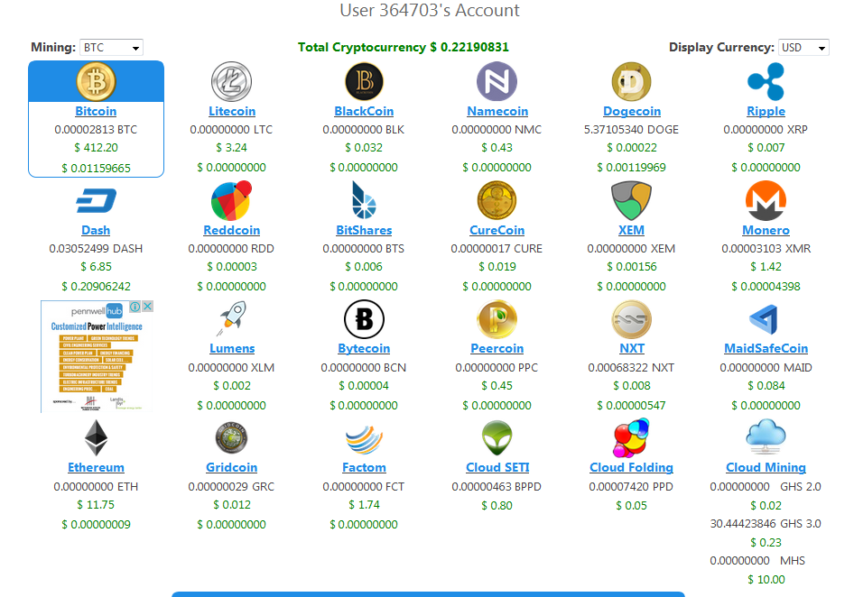This screenshot has width=854, height=597.
Task: Click the Cloud SETI alien icon
Action: [x=497, y=438]
